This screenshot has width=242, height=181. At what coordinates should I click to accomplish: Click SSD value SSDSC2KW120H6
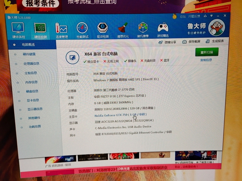coord(125,109)
